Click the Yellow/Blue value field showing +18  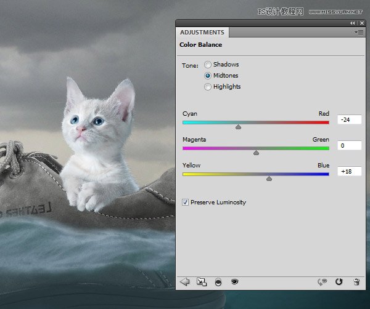tap(349, 171)
